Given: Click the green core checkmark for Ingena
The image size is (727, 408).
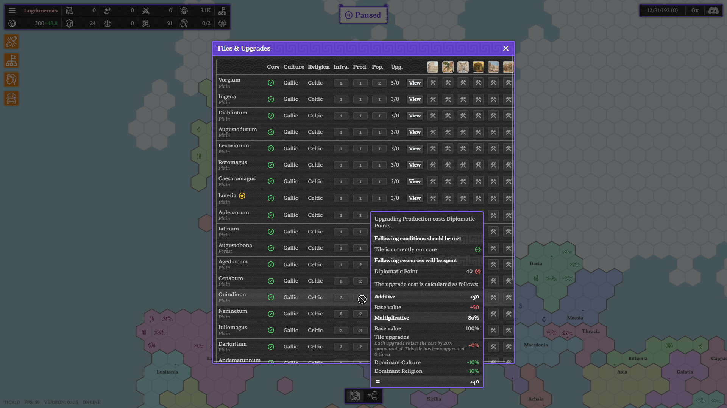Looking at the screenshot, I should (x=271, y=99).
